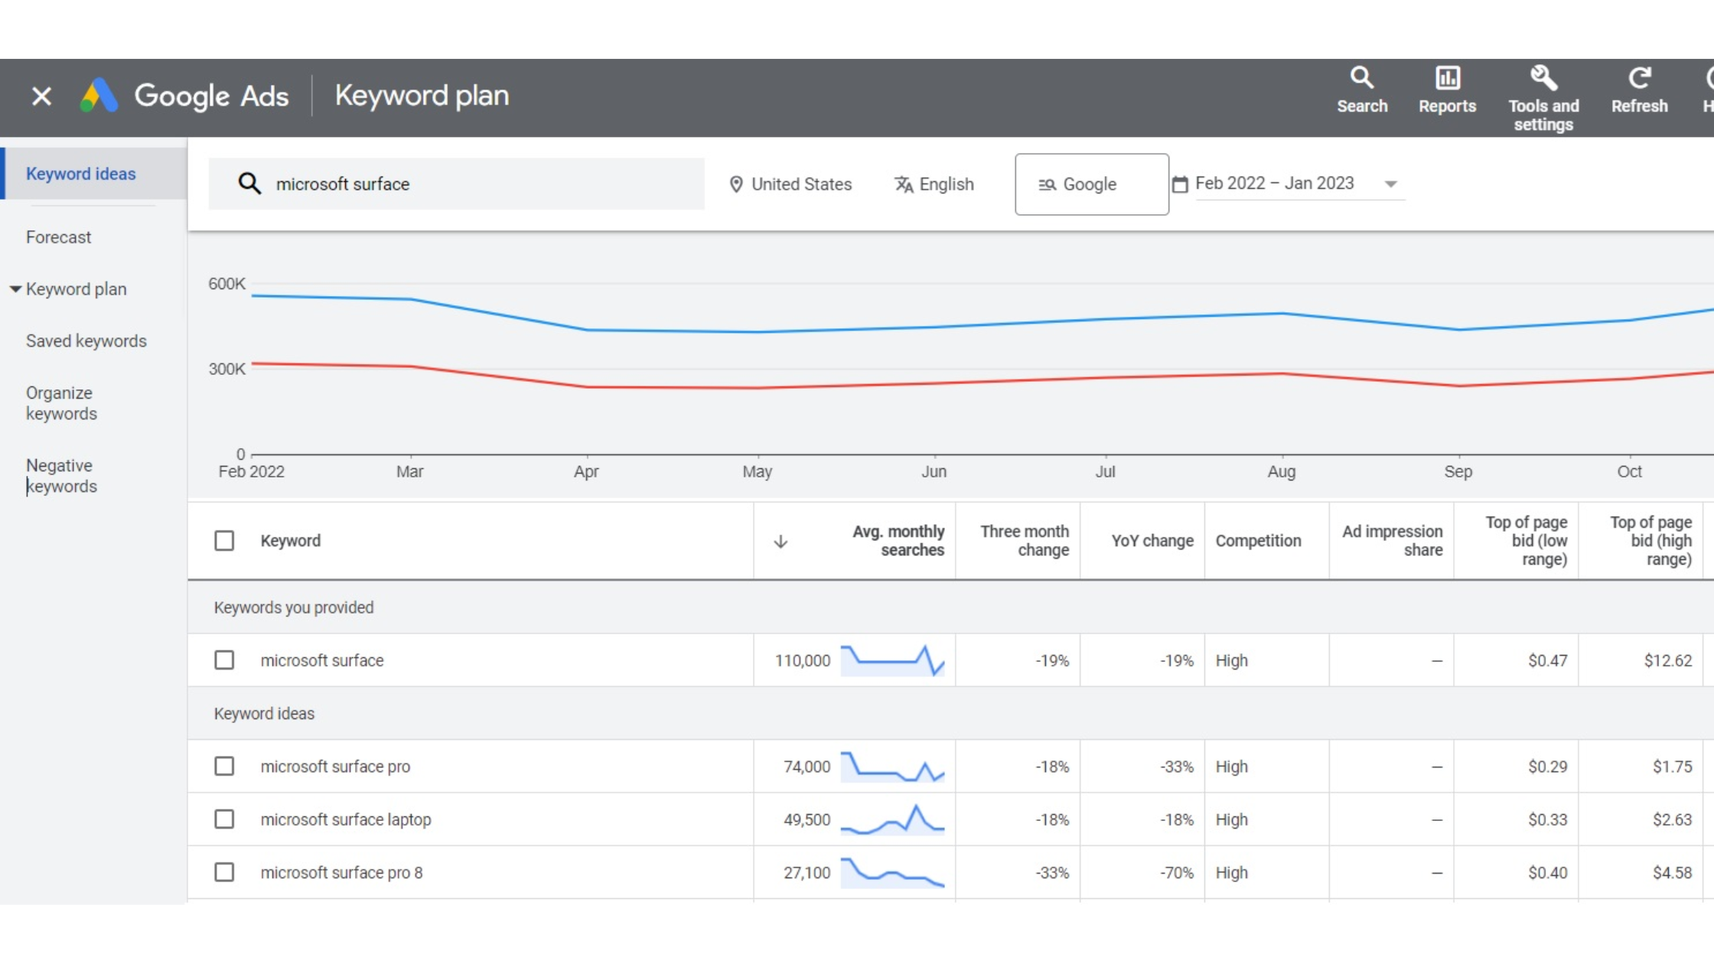1714x964 pixels.
Task: Select the Keyword ideas sidebar tab
Action: pyautogui.click(x=95, y=174)
